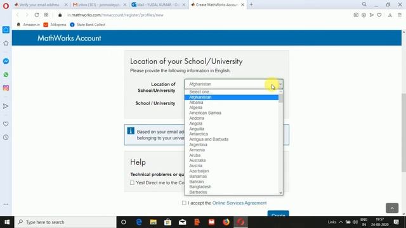This screenshot has height=228, width=406.
Task: Click the scroll-to-top arrow button
Action: pyautogui.click(x=392, y=208)
